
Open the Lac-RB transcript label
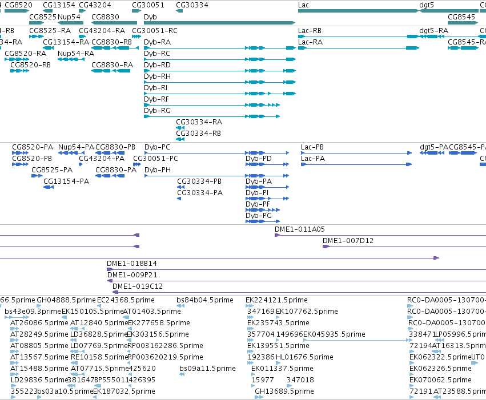(x=310, y=31)
